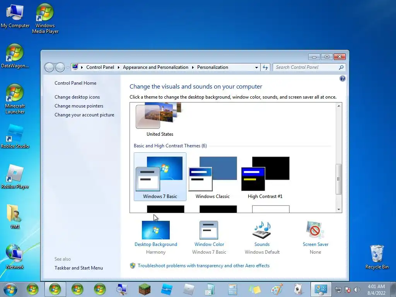Click the Back navigation button
This screenshot has width=396, height=297.
click(x=49, y=67)
